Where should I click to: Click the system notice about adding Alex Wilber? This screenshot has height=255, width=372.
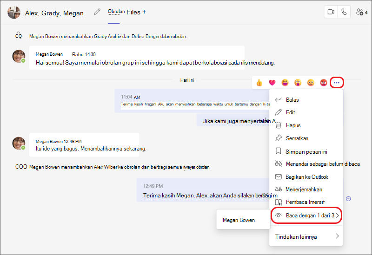point(120,167)
